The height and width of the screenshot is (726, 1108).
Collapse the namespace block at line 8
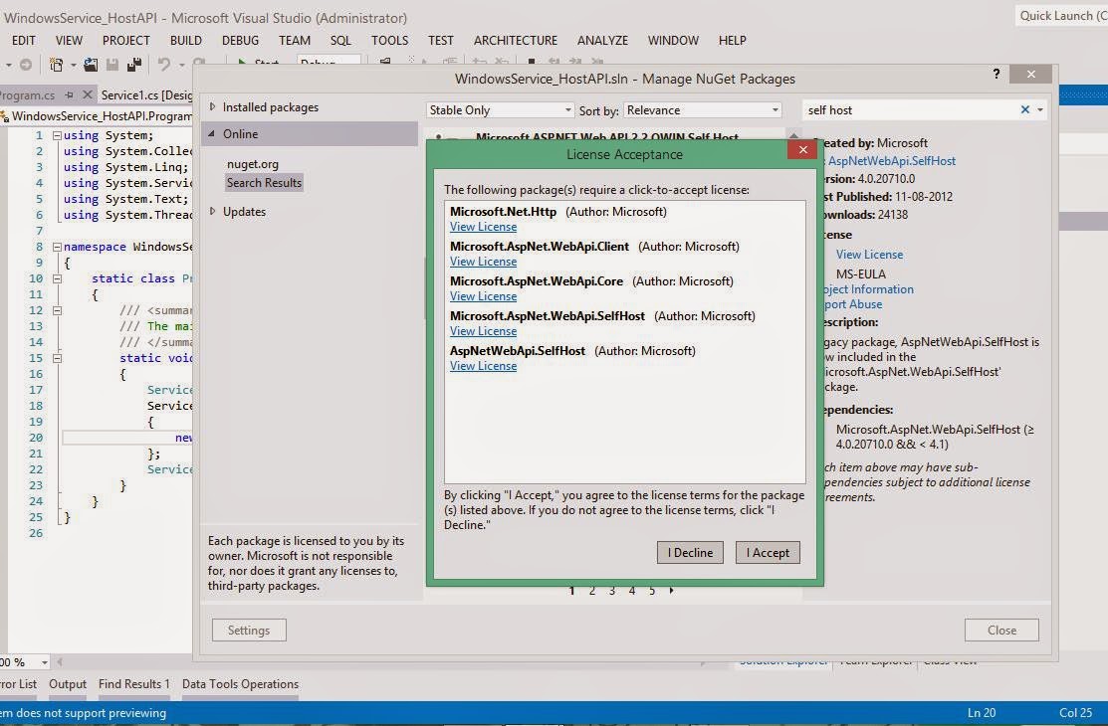point(57,247)
